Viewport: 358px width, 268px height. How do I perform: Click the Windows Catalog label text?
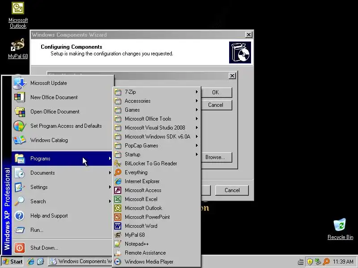click(49, 140)
